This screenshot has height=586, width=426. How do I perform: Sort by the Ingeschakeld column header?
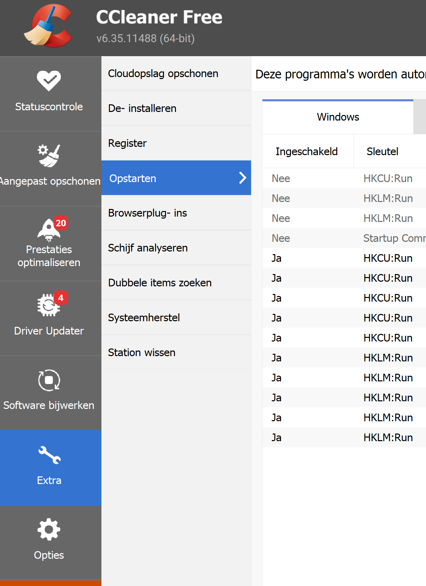(x=308, y=151)
